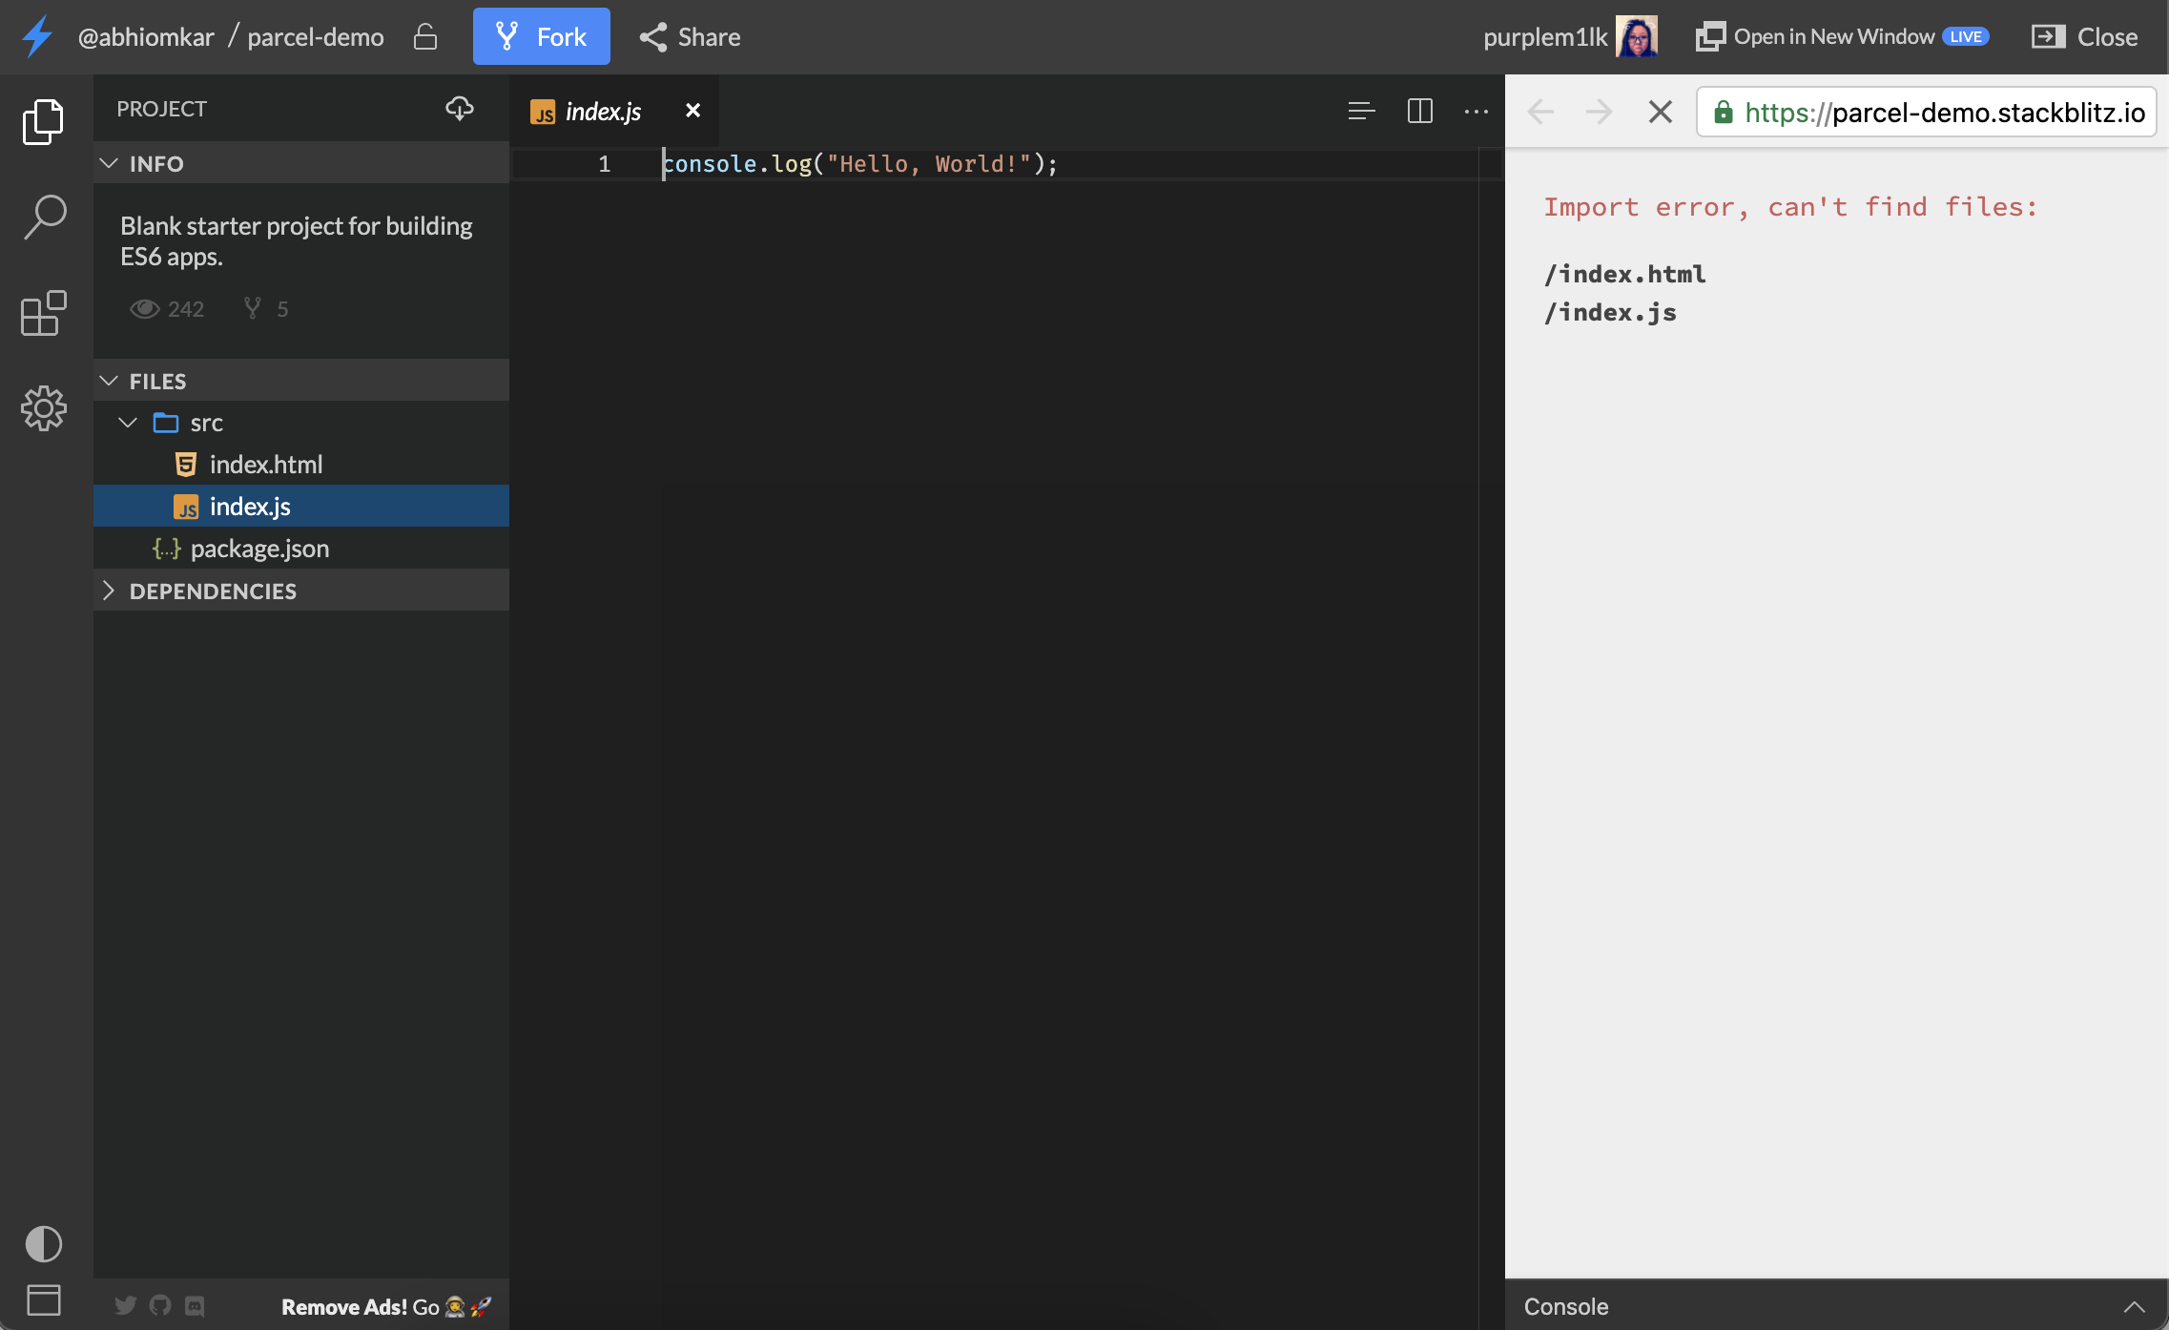Screen dimensions: 2169x1330
Task: Select index.html in the file tree
Action: point(266,465)
